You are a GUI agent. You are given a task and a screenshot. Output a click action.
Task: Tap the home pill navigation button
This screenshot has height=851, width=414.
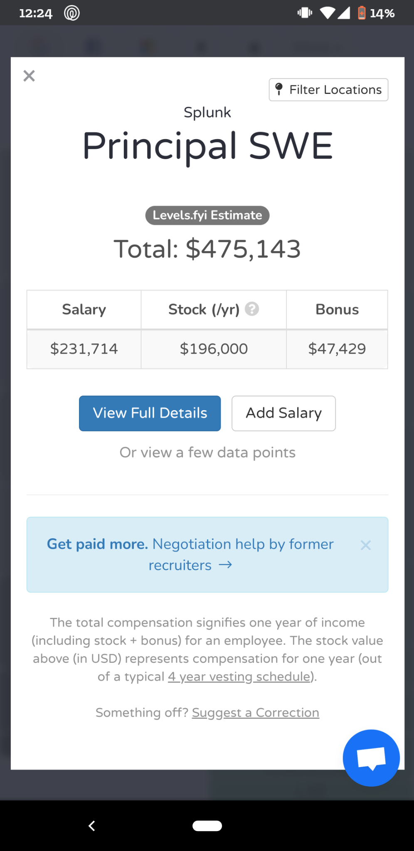point(207,826)
